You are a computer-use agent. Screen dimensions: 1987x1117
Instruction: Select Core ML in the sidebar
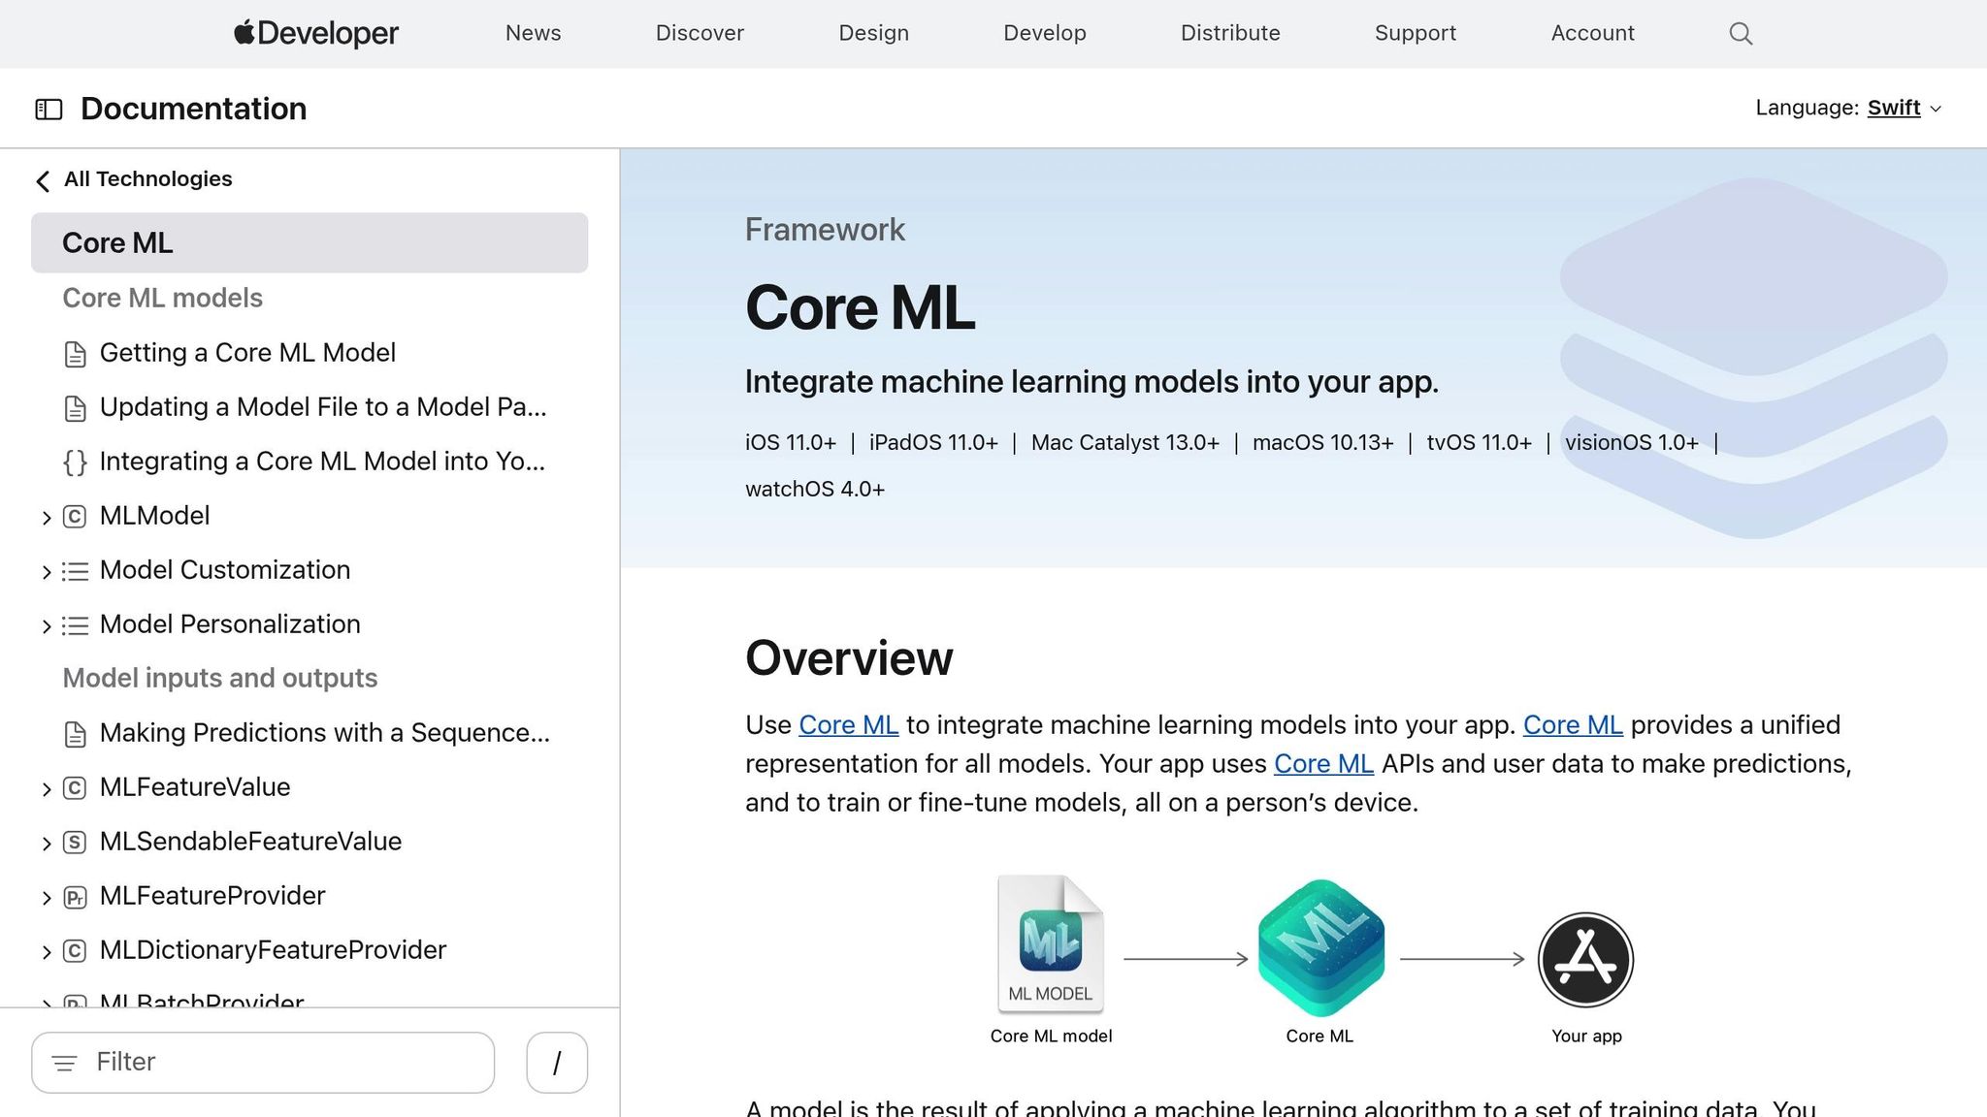[309, 242]
